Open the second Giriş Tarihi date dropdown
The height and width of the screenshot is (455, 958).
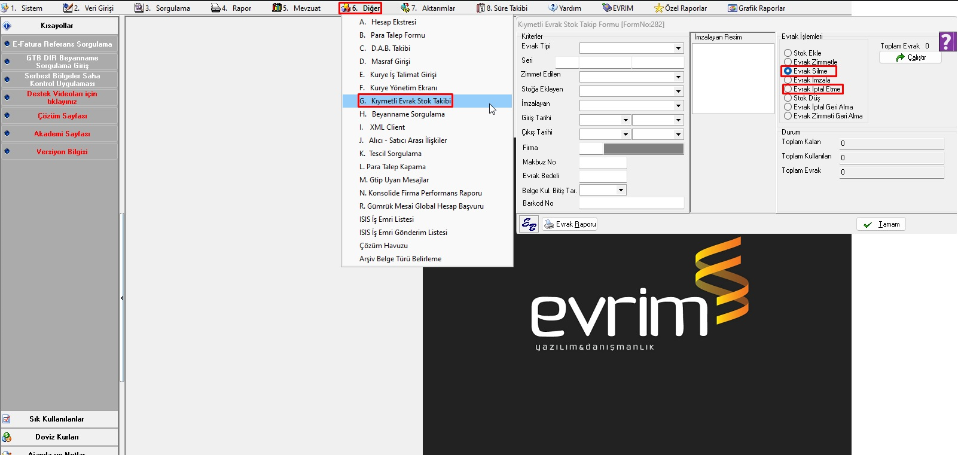point(678,120)
